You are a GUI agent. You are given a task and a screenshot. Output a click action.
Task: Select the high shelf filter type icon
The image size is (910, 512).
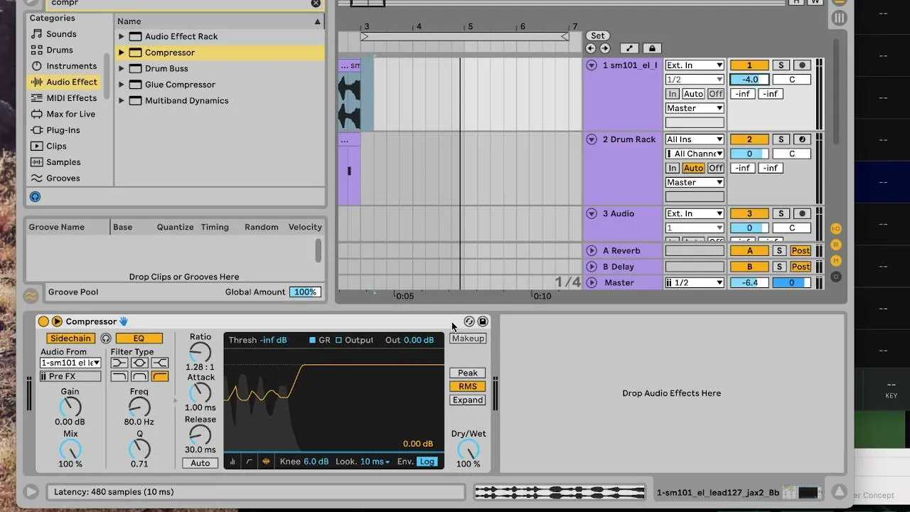tap(160, 363)
